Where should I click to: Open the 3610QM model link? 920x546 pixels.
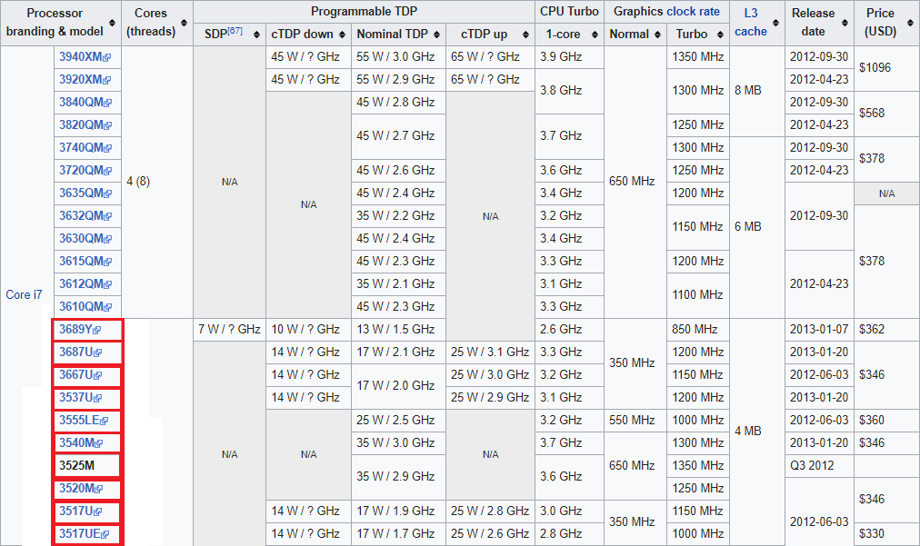pos(85,307)
